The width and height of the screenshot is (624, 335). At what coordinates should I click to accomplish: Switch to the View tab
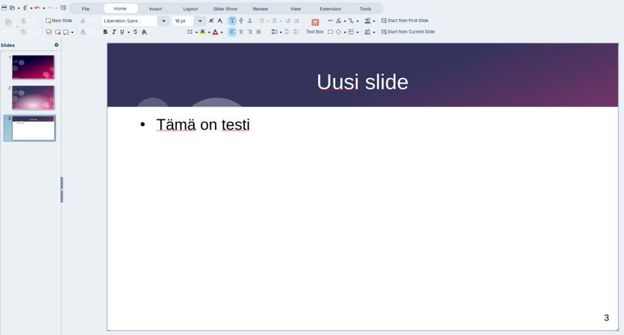(296, 9)
